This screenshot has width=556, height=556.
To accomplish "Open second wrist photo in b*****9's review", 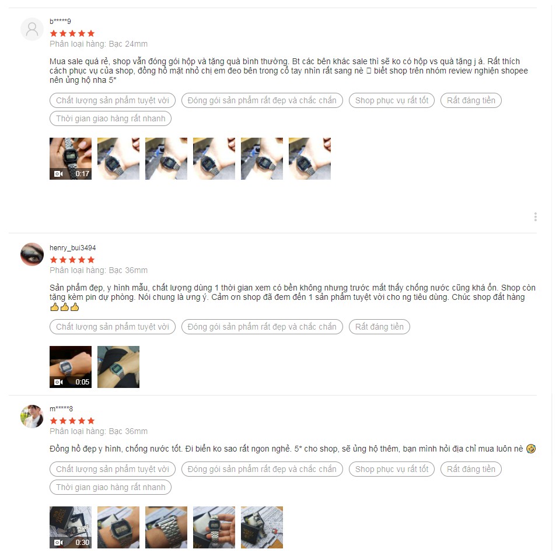I will coord(166,159).
